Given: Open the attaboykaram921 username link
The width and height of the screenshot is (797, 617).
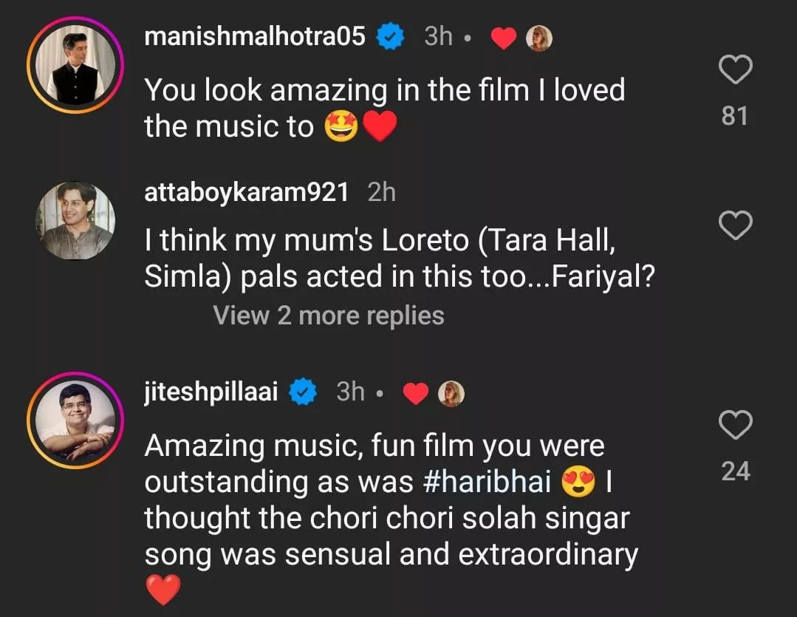Looking at the screenshot, I should point(246,192).
